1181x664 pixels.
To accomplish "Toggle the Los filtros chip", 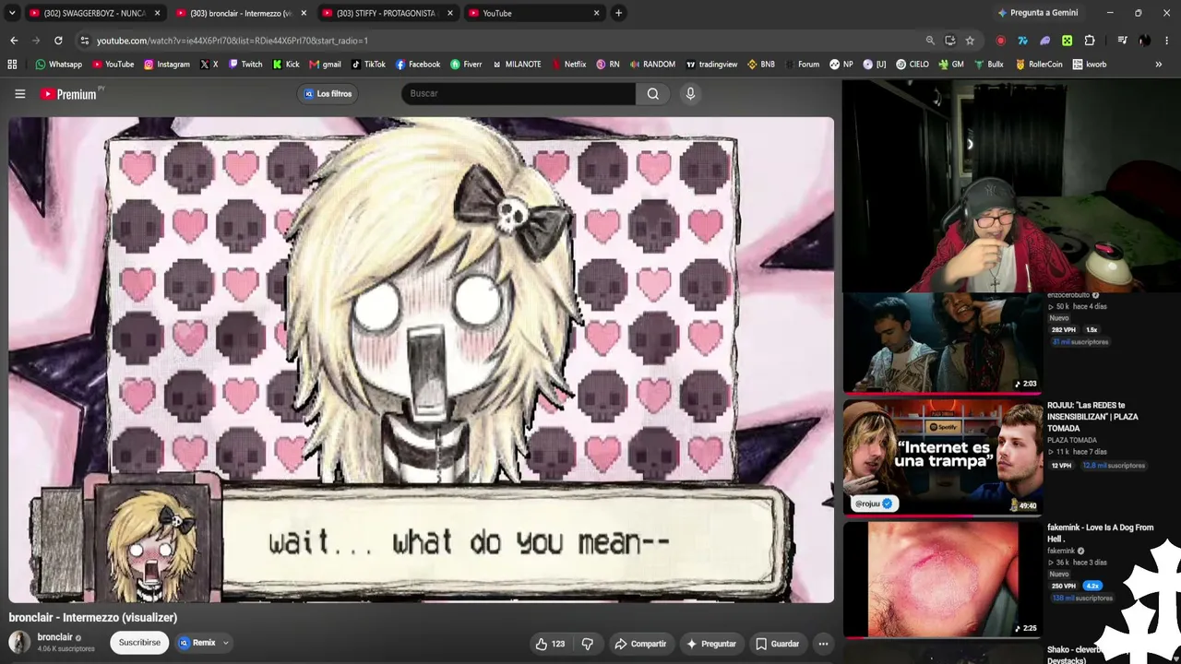I will coord(328,93).
